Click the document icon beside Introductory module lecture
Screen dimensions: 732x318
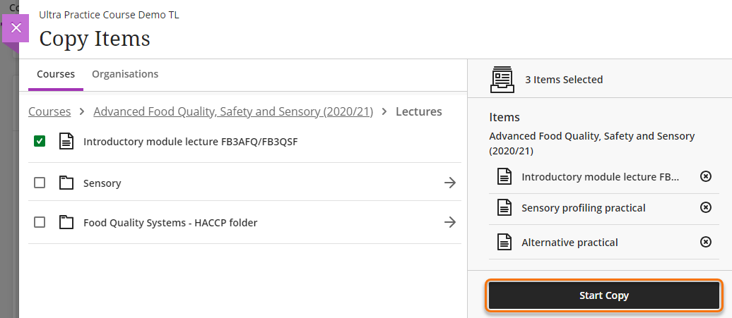click(66, 142)
